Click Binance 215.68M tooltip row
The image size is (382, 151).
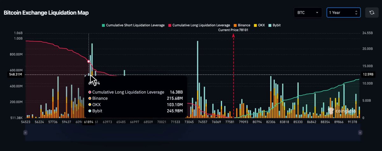coord(135,98)
